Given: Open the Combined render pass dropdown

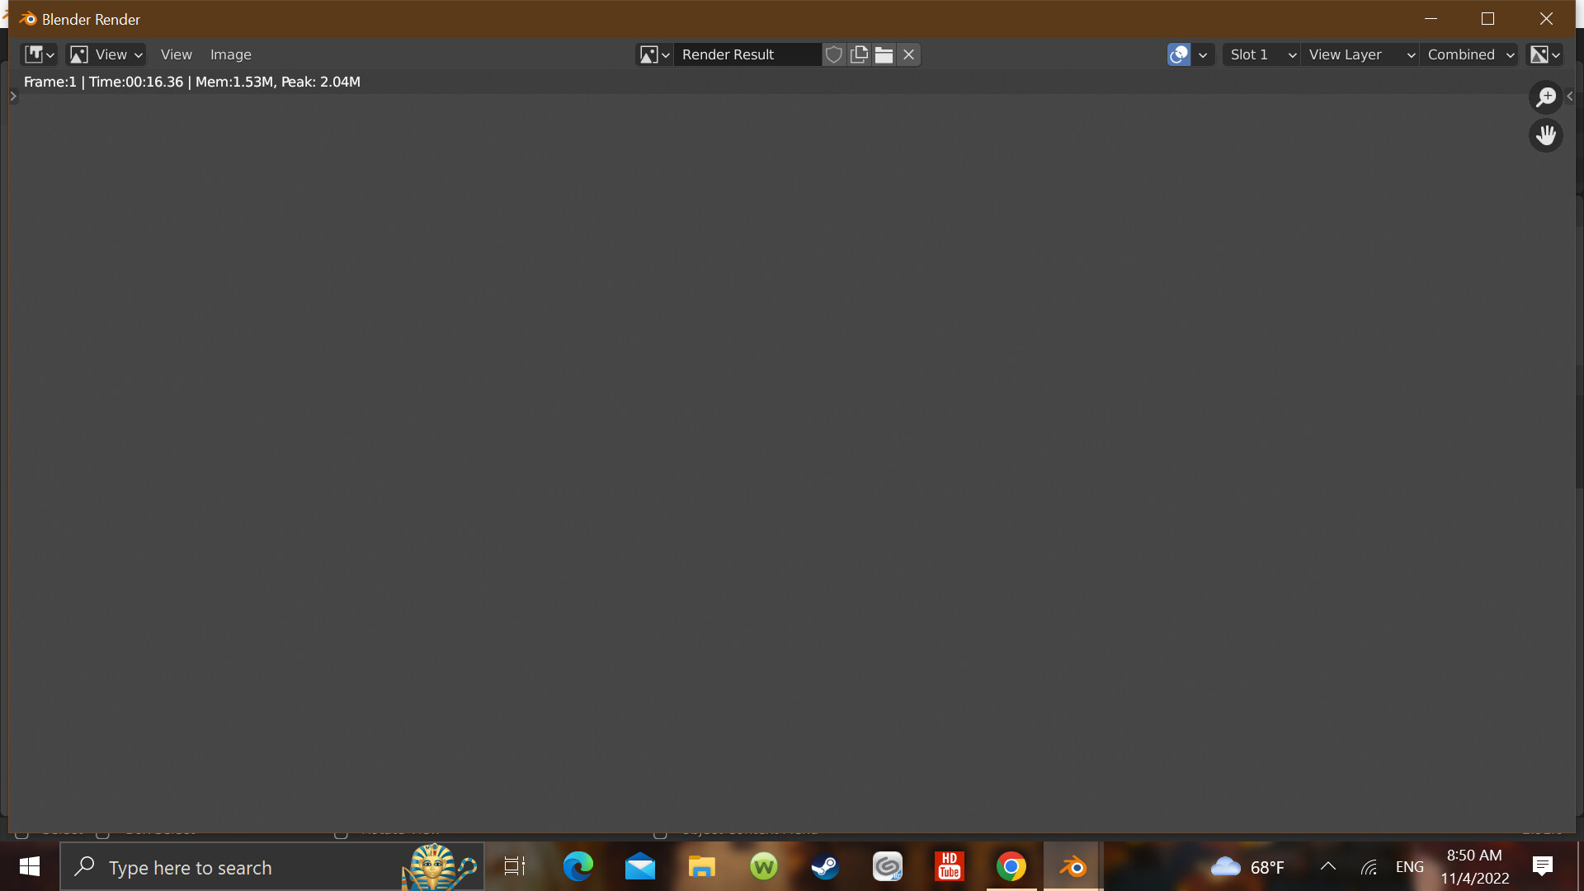Looking at the screenshot, I should pyautogui.click(x=1469, y=54).
